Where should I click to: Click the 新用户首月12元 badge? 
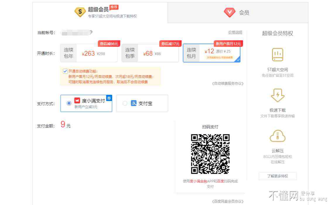coord(228,44)
